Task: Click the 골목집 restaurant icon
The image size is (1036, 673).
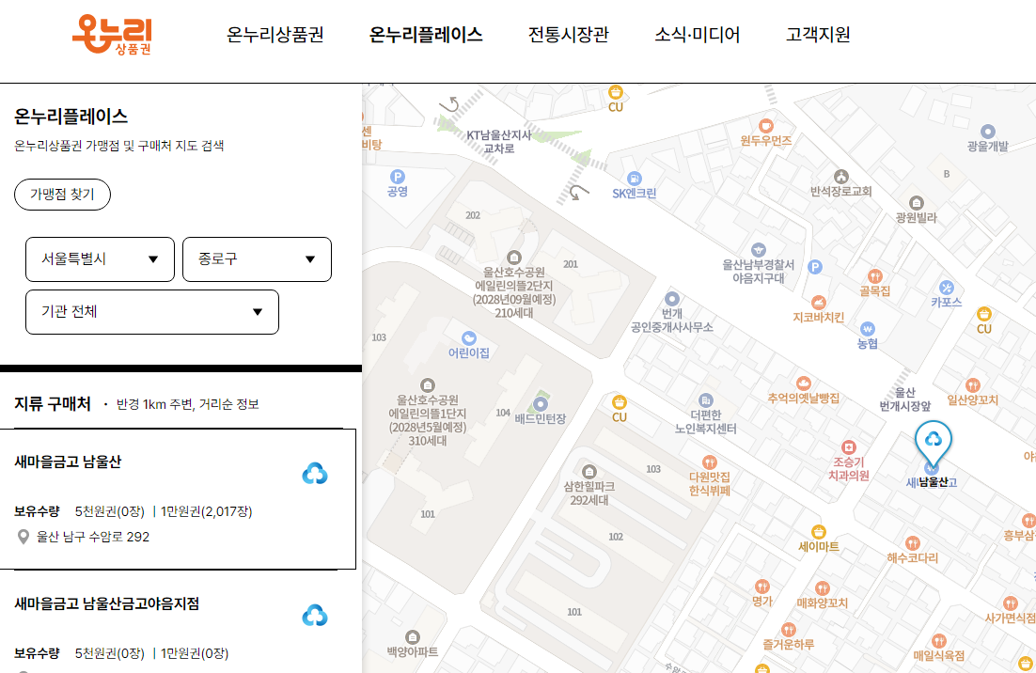Action: point(875,276)
